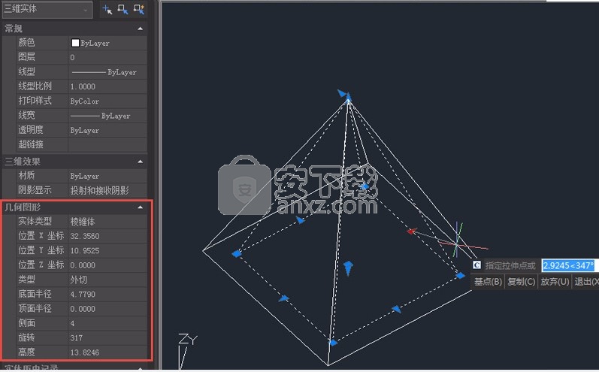Viewport: 599px width, 372px height.
Task: Collapse the 常规 section
Action: pos(140,29)
